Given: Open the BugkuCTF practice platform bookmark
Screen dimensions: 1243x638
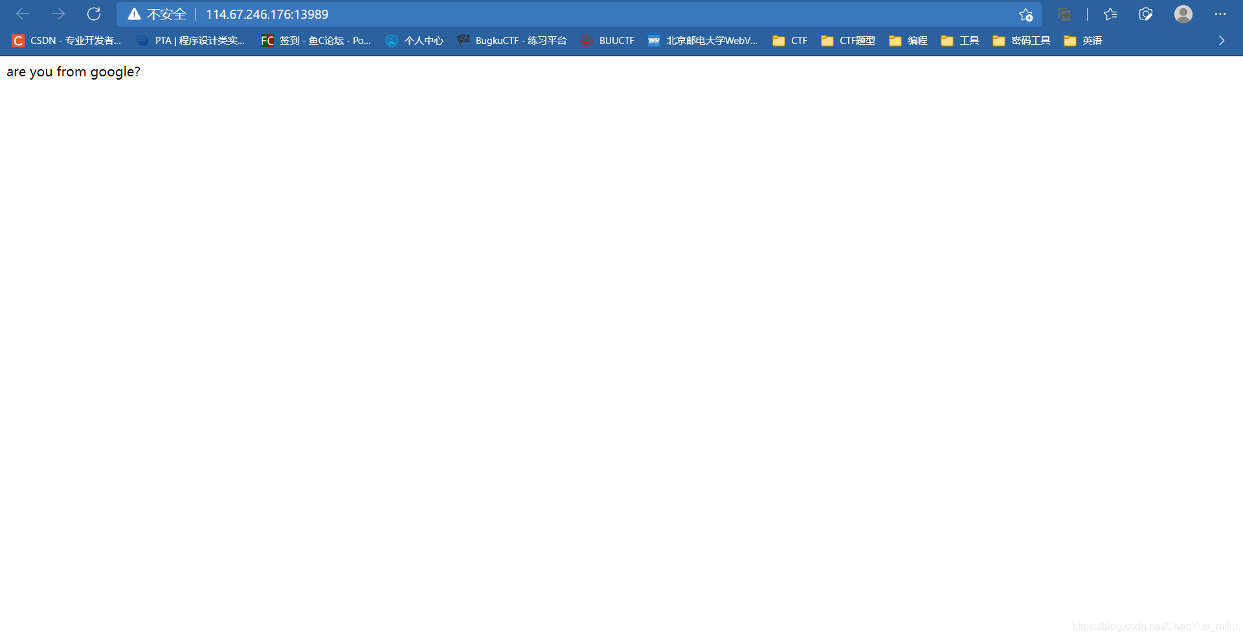Looking at the screenshot, I should point(511,41).
